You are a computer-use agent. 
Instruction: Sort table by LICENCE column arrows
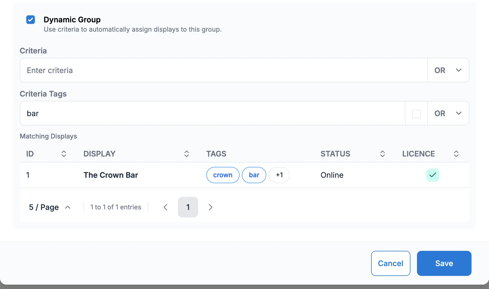coord(456,154)
